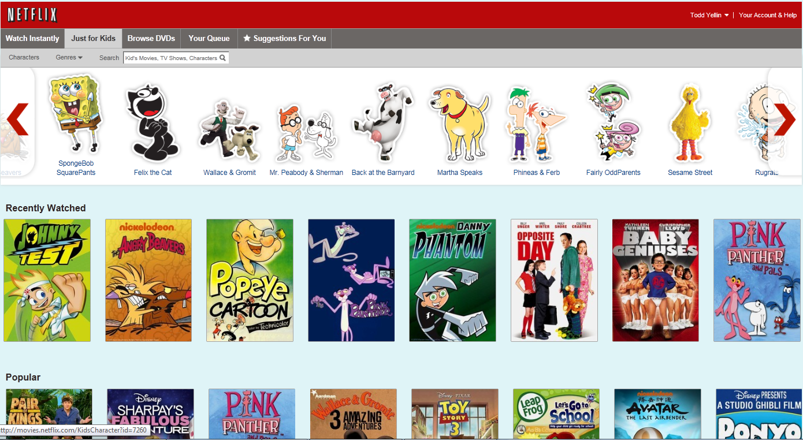This screenshot has width=803, height=440.
Task: Open the Johnny Test poster
Action: coord(47,280)
